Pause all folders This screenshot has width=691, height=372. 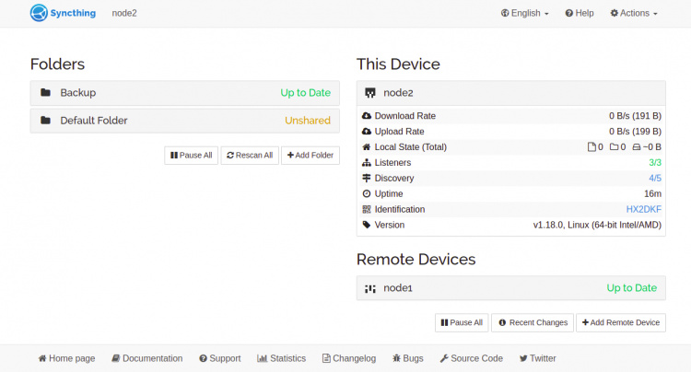click(191, 156)
